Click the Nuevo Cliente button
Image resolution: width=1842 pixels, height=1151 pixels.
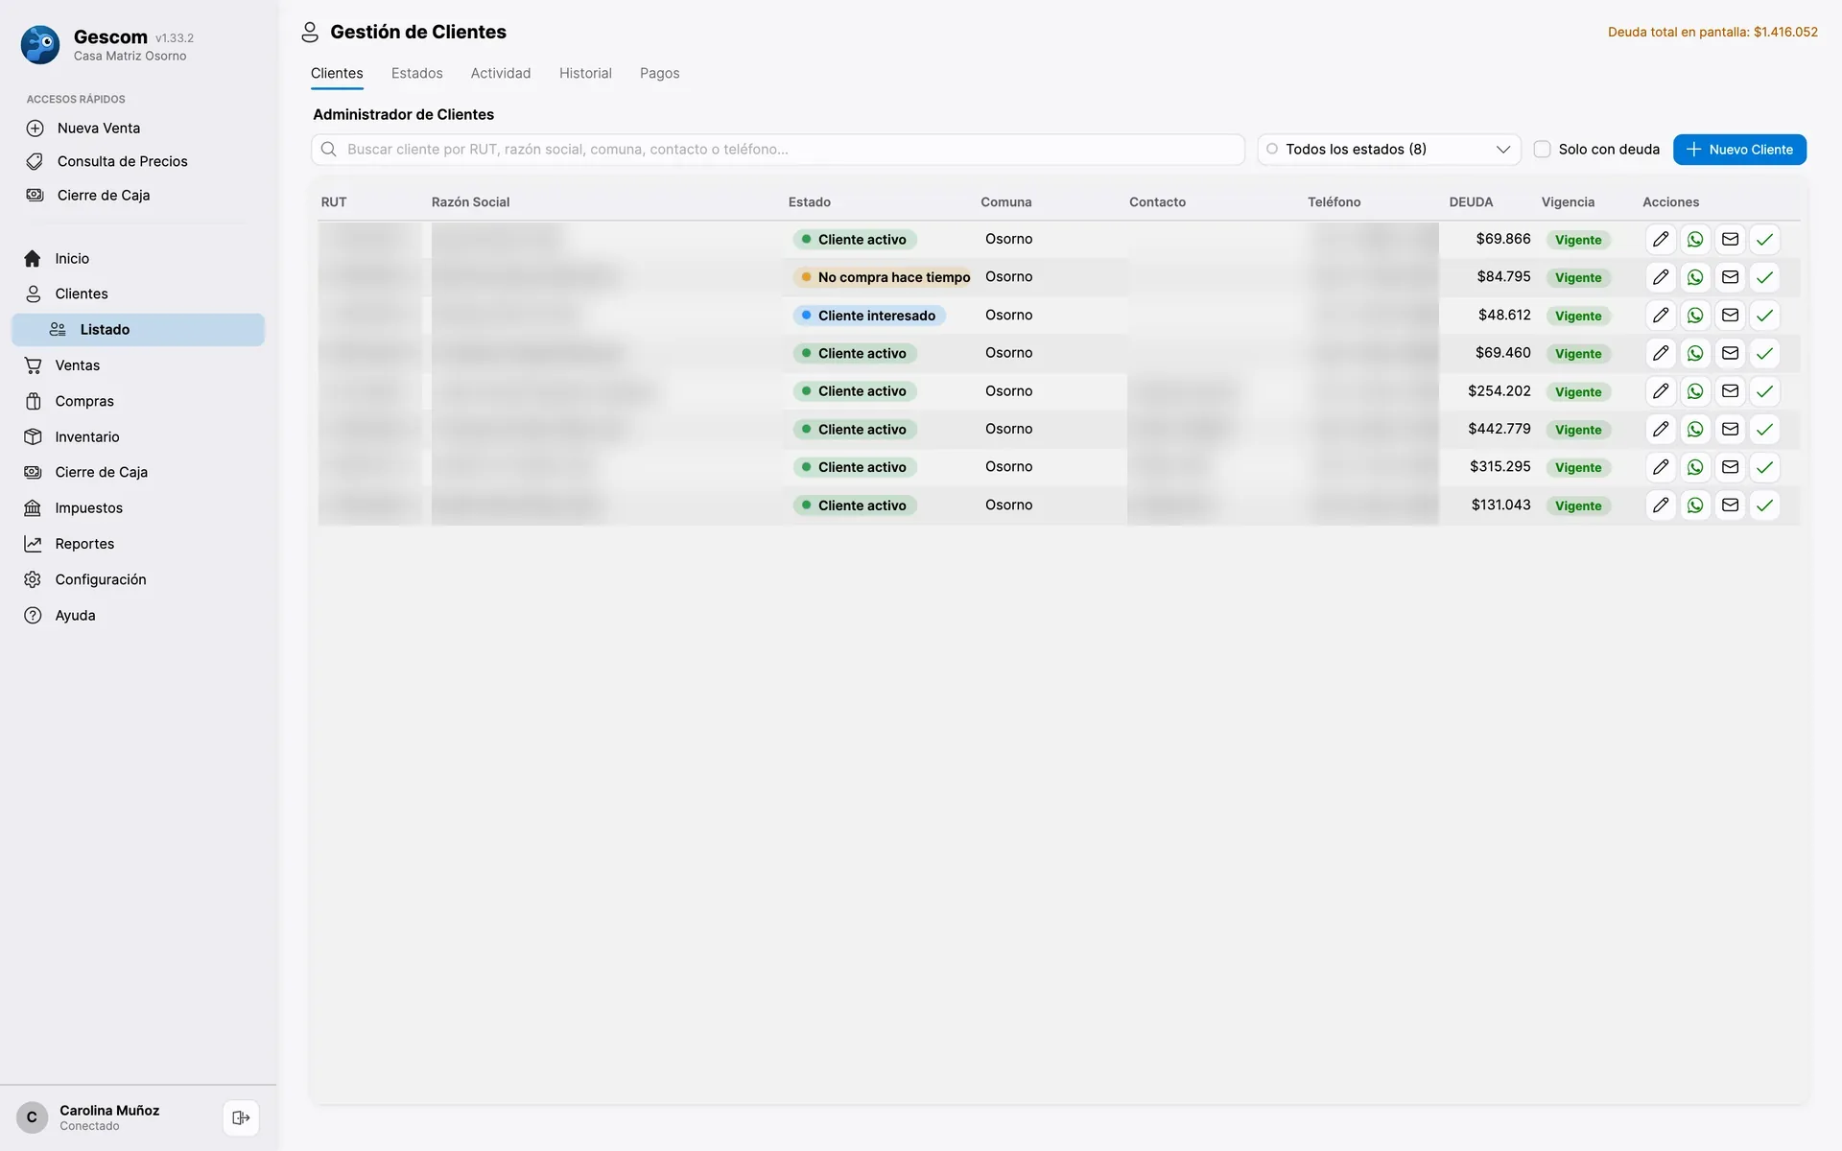click(1739, 150)
